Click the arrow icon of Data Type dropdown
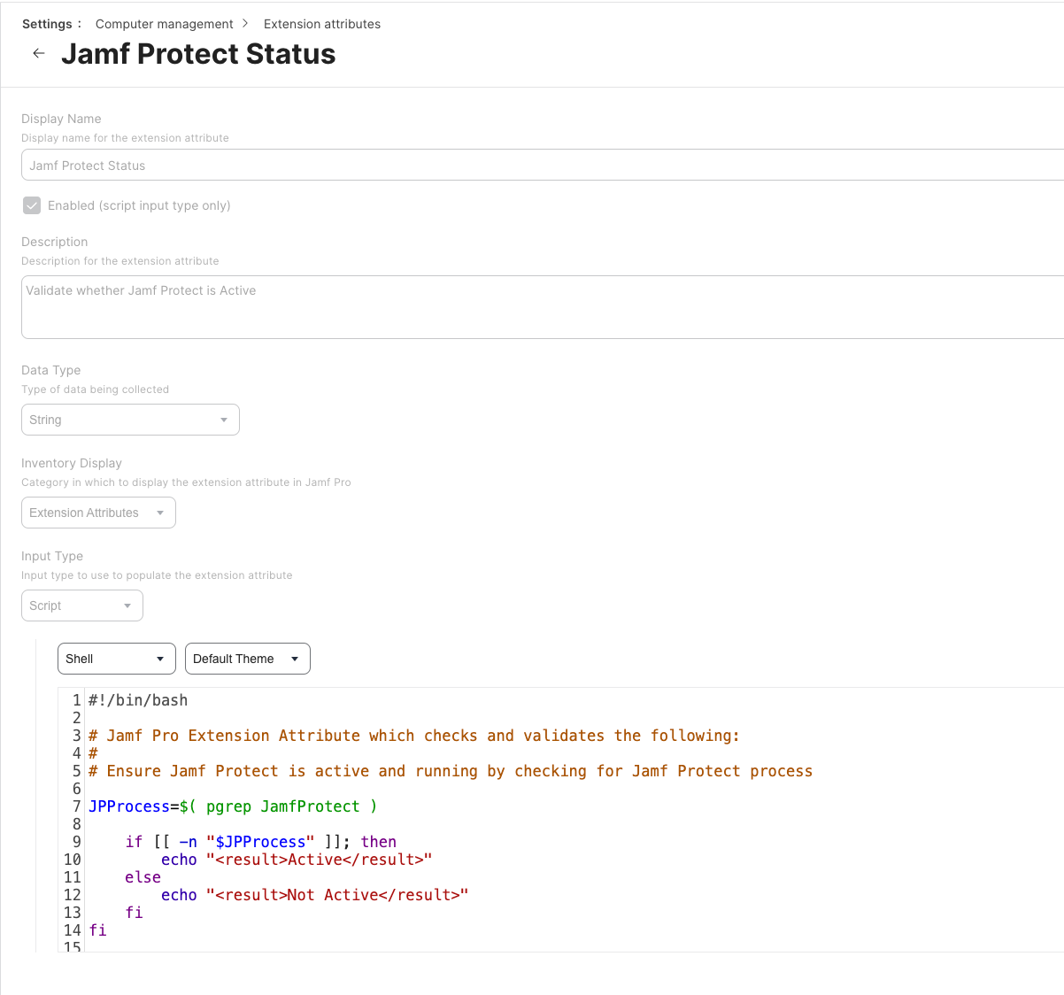The height and width of the screenshot is (995, 1064). [x=224, y=420]
